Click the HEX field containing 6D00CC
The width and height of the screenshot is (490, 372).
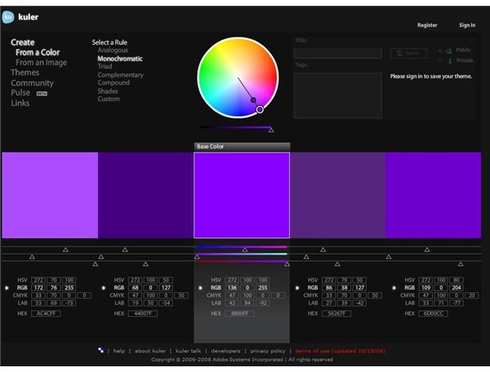pyautogui.click(x=434, y=313)
